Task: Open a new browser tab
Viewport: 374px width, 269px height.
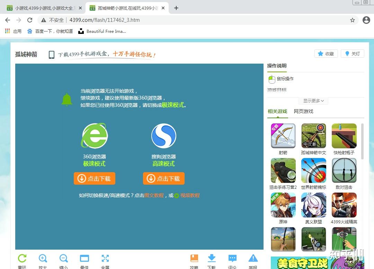Action: pos(176,8)
